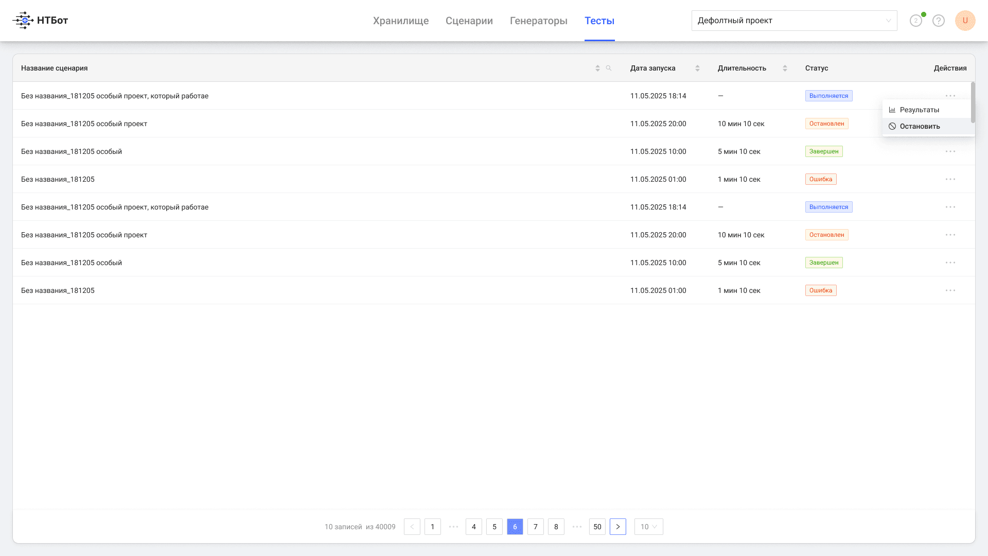Open actions menu for first Завершен row

coord(950,151)
